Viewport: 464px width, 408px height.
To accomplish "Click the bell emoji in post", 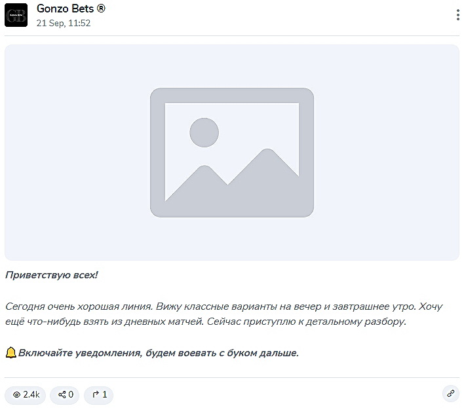I will pyautogui.click(x=10, y=353).
